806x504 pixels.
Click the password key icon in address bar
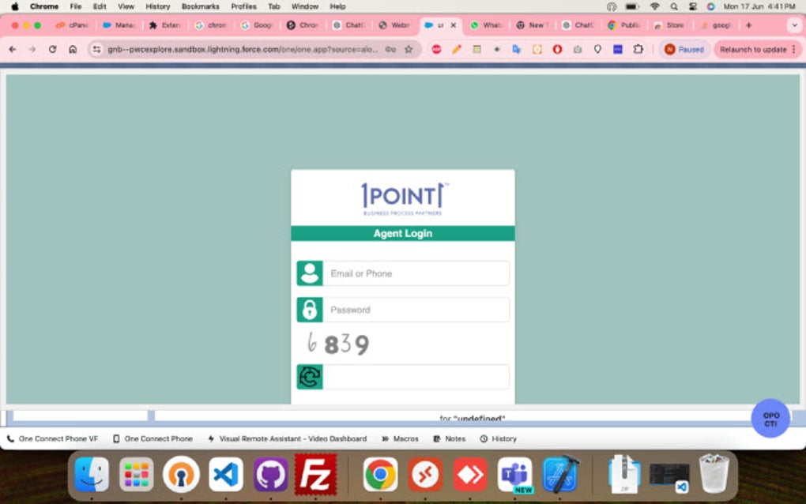(390, 49)
